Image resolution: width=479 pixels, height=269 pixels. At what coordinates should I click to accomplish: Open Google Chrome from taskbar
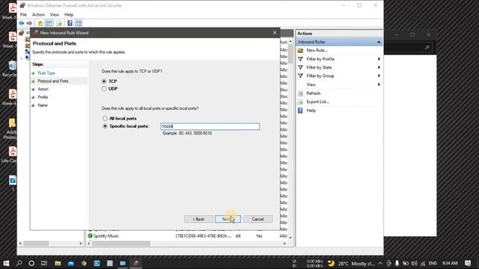[x=84, y=263]
